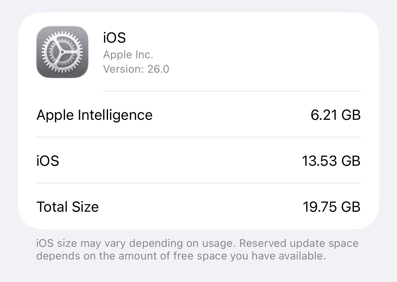Tap the 6.21 GB size value
Viewport: 397px width, 282px height.
click(x=335, y=115)
